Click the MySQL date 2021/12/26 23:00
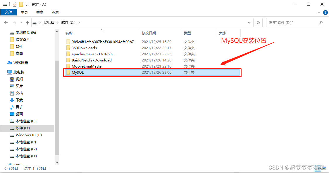This screenshot has height=173, width=329. pyautogui.click(x=156, y=72)
